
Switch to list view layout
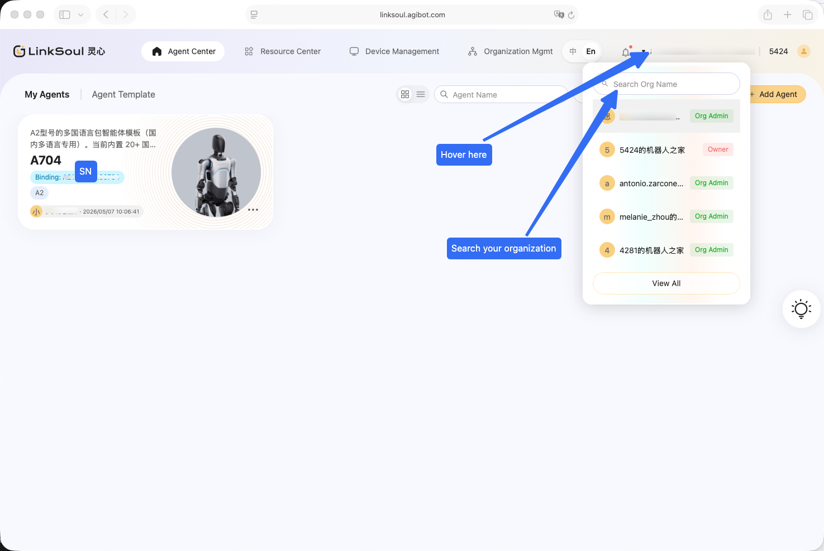coord(421,94)
